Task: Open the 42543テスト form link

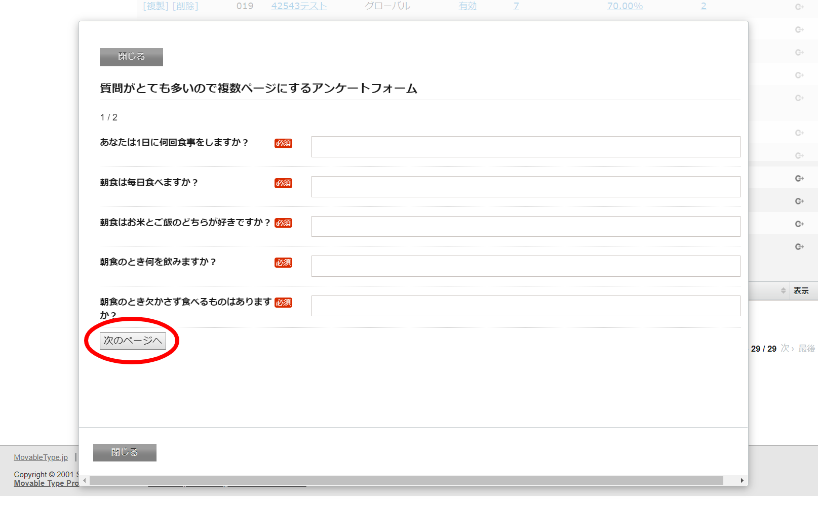Action: click(x=299, y=6)
